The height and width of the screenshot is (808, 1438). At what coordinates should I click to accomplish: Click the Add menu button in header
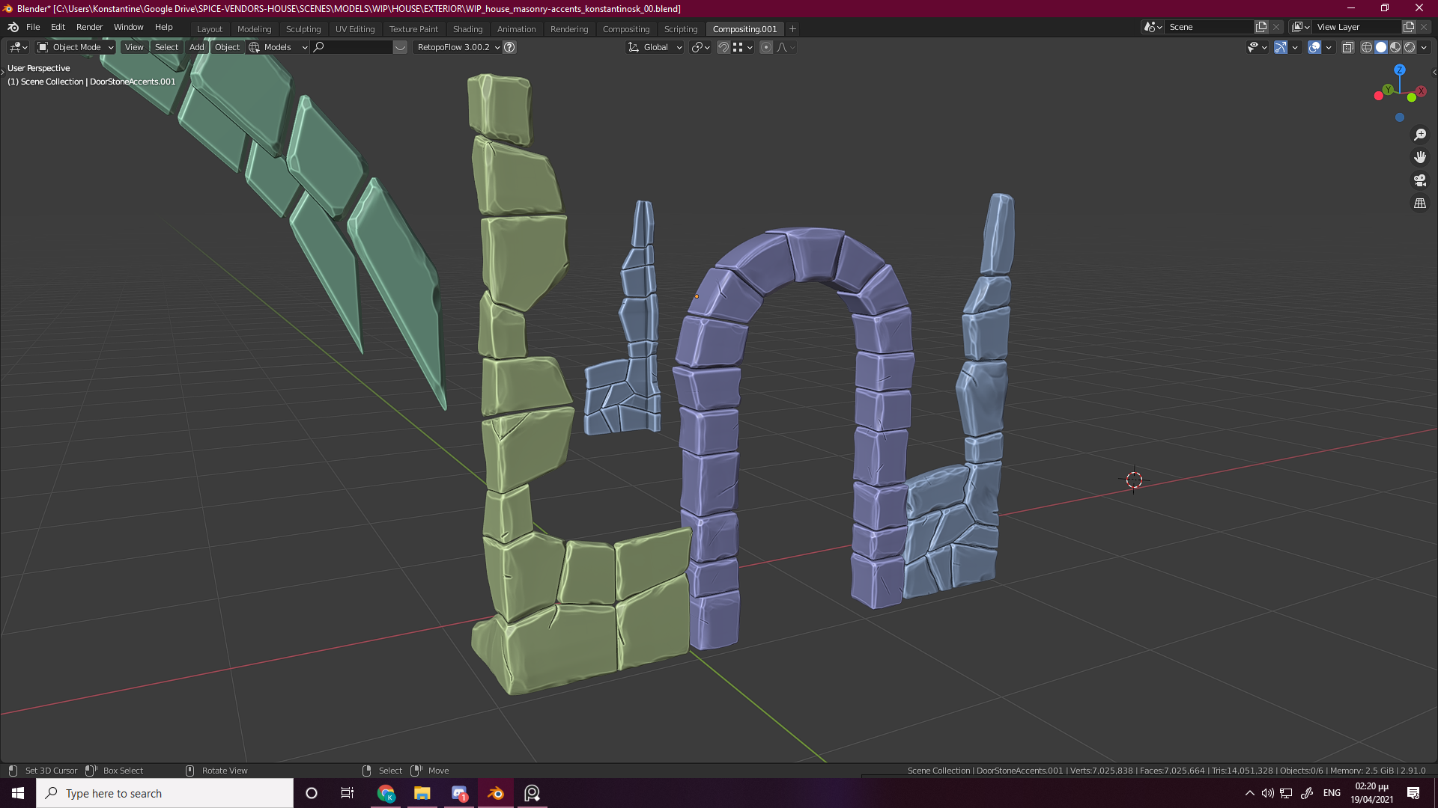tap(196, 47)
